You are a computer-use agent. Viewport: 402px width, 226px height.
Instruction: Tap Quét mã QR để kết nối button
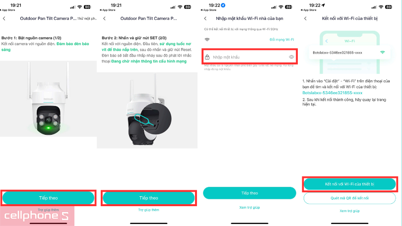[349, 198]
